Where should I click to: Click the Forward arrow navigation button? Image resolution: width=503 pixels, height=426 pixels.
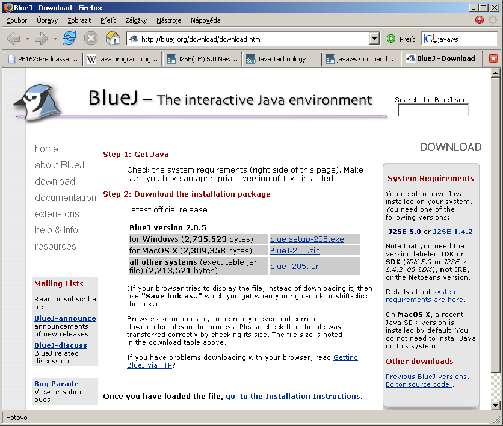pos(41,39)
